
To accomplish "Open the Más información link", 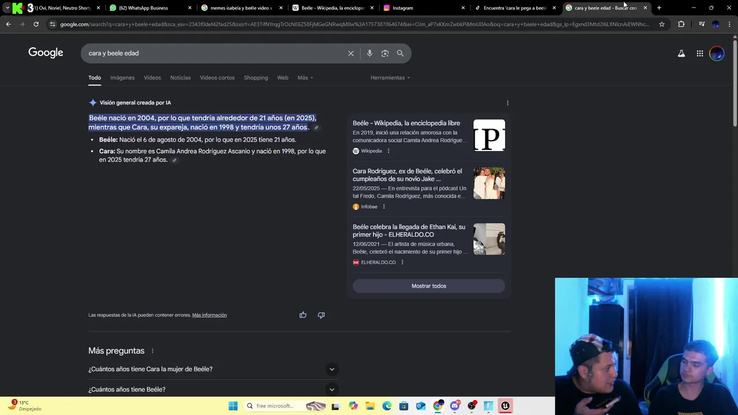I will tap(209, 315).
